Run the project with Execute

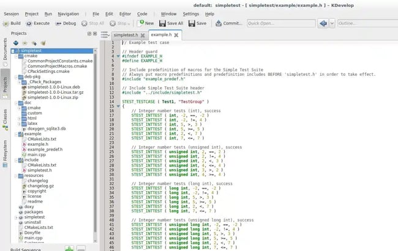(x=37, y=23)
